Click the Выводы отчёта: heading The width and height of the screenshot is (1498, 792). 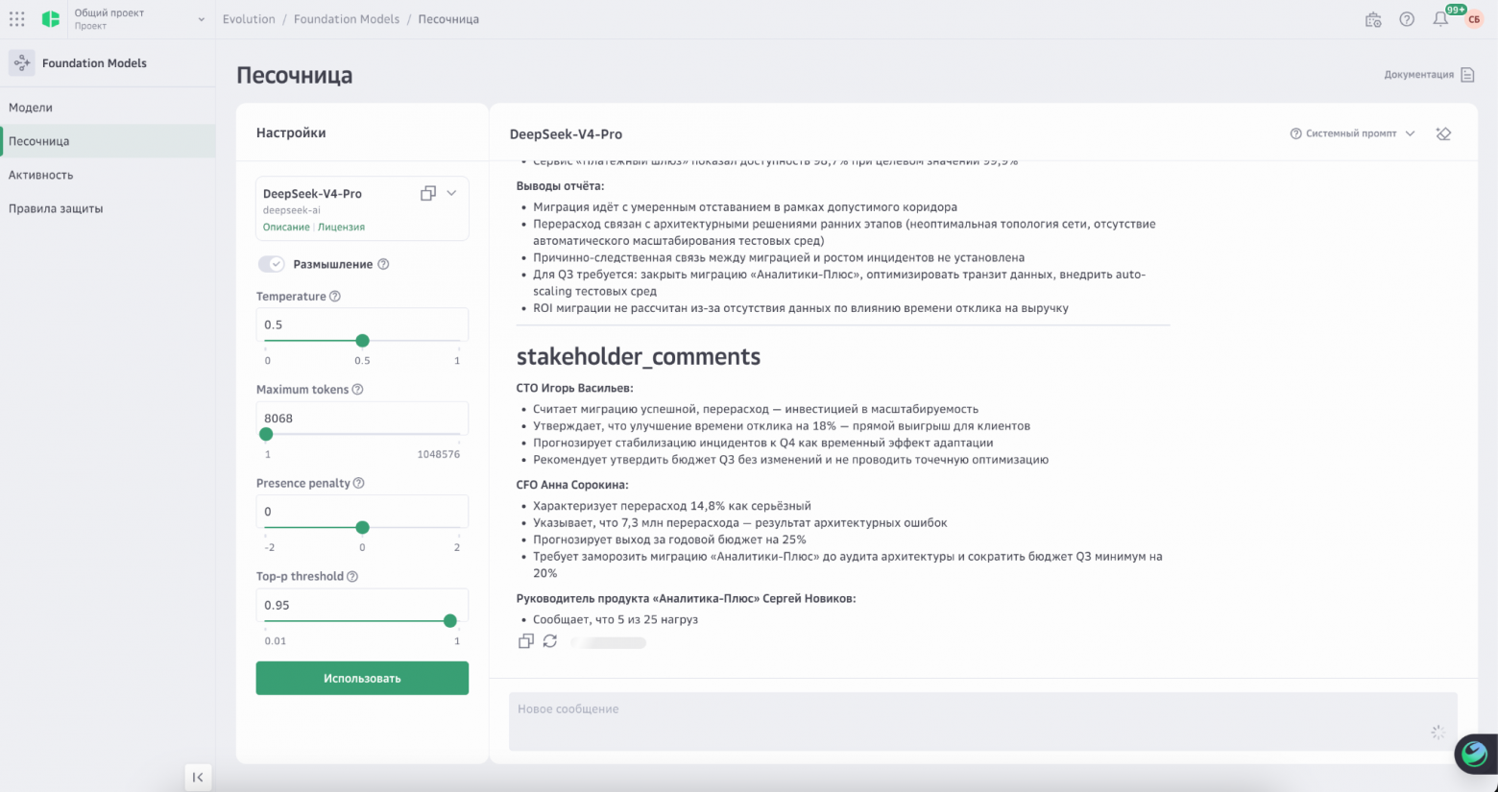[561, 186]
